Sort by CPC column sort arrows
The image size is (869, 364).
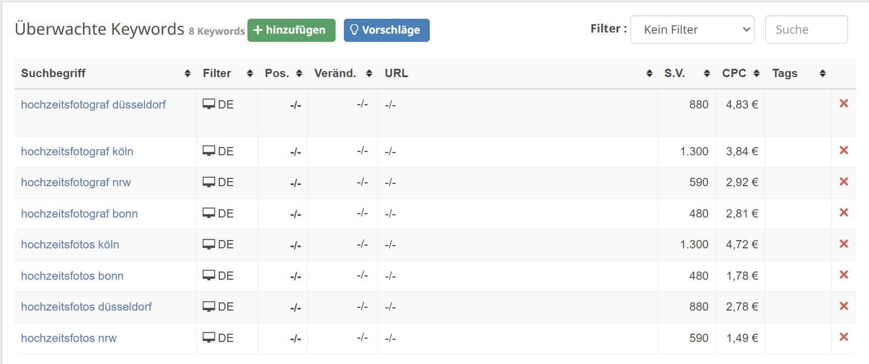(757, 73)
